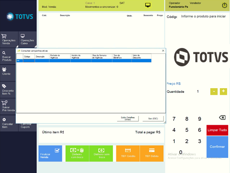Click Finalizar Venda blue button
The width and height of the screenshot is (230, 173).
click(50, 153)
